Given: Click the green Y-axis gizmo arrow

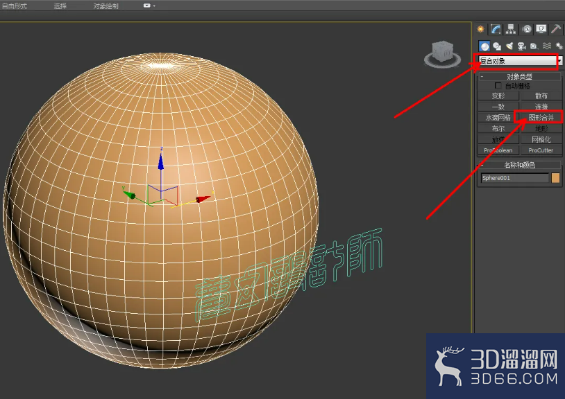Looking at the screenshot, I should click(x=129, y=195).
